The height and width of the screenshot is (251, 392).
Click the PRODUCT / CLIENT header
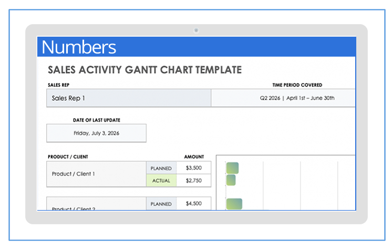click(x=68, y=157)
